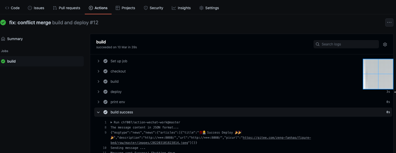The width and height of the screenshot is (396, 153).
Task: Click log line number 1
Action: point(105,122)
